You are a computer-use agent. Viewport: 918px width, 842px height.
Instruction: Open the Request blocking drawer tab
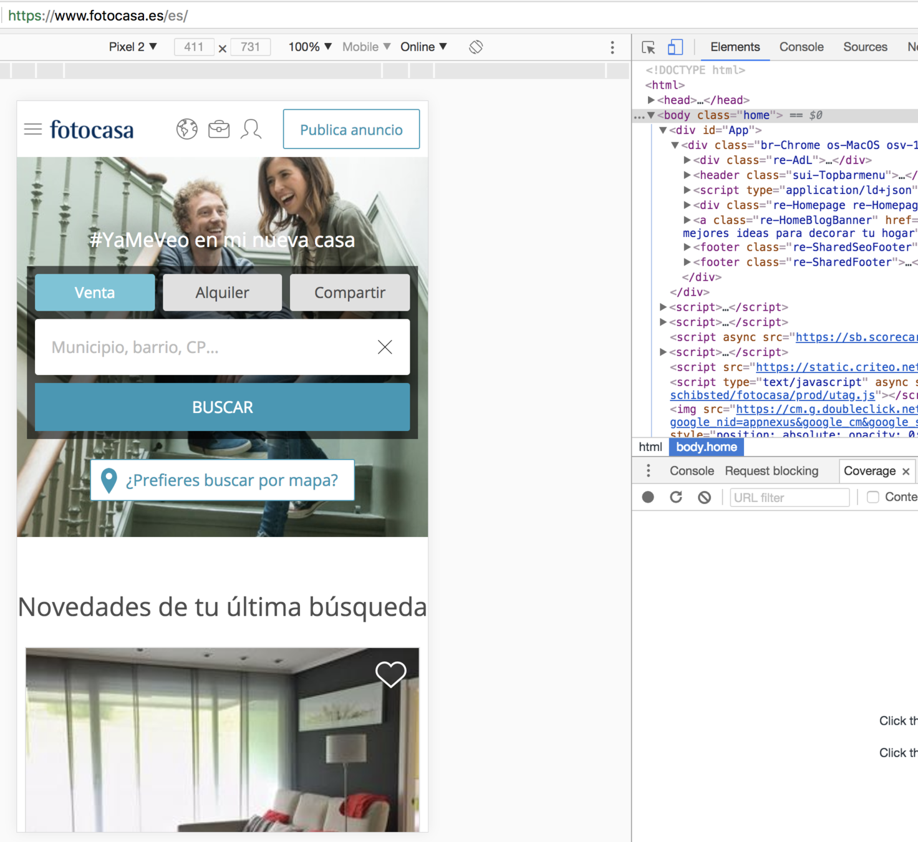[771, 471]
